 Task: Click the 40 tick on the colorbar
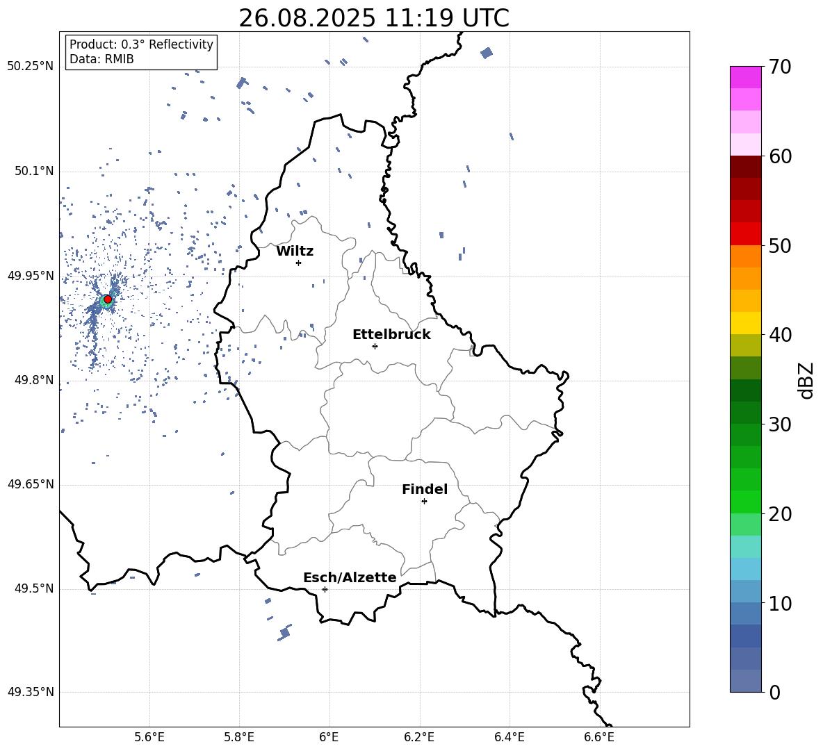pos(780,335)
